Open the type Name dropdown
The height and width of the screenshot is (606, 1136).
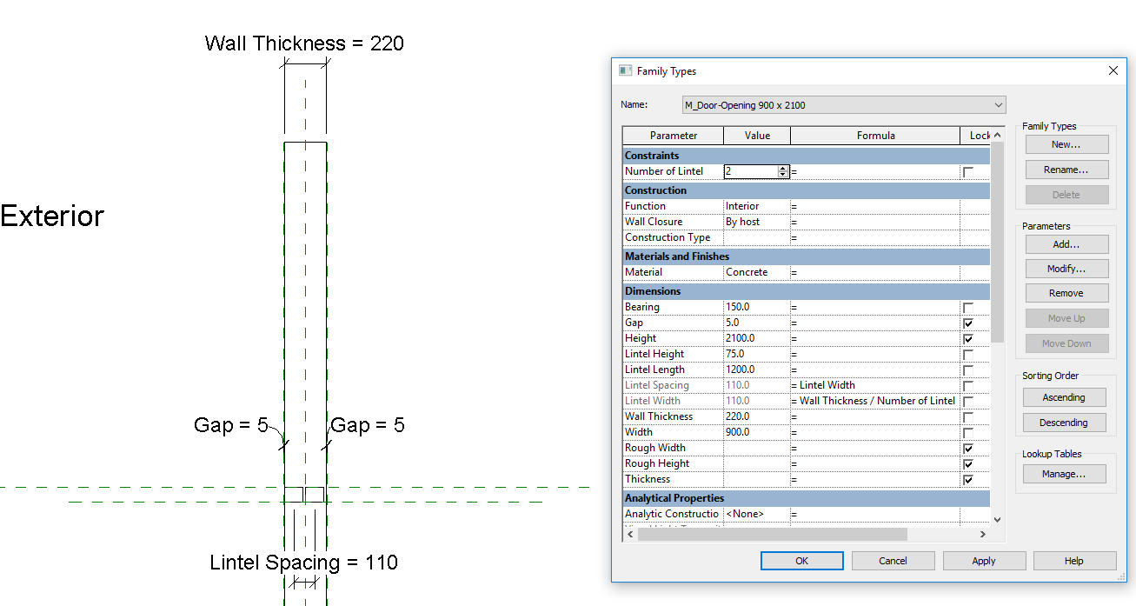[998, 105]
